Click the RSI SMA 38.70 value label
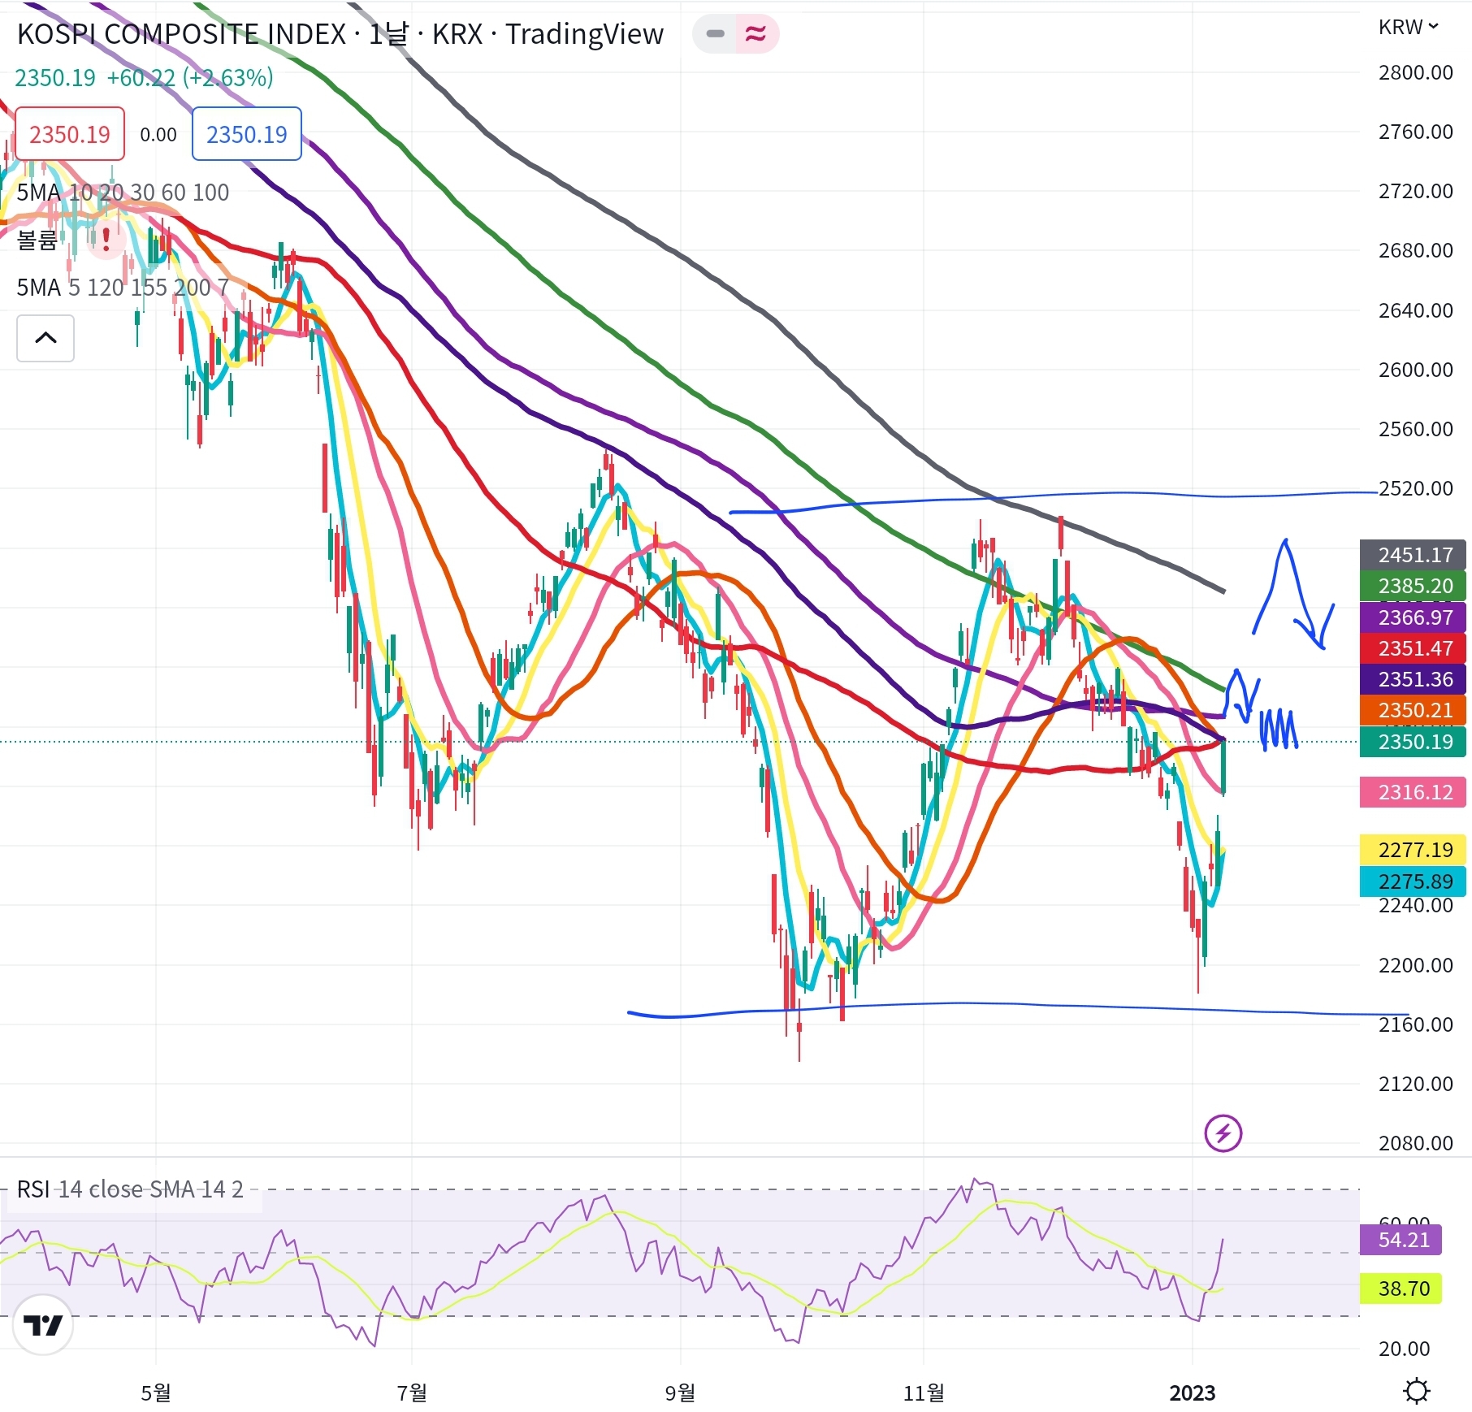This screenshot has width=1472, height=1412. pos(1401,1289)
